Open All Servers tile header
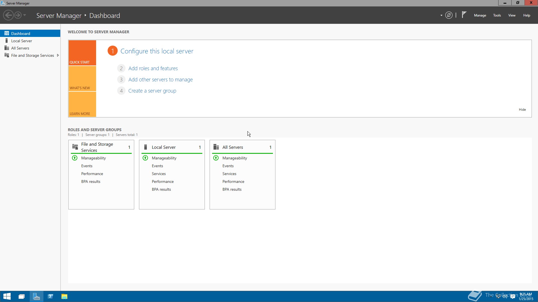The image size is (538, 302). click(x=242, y=147)
